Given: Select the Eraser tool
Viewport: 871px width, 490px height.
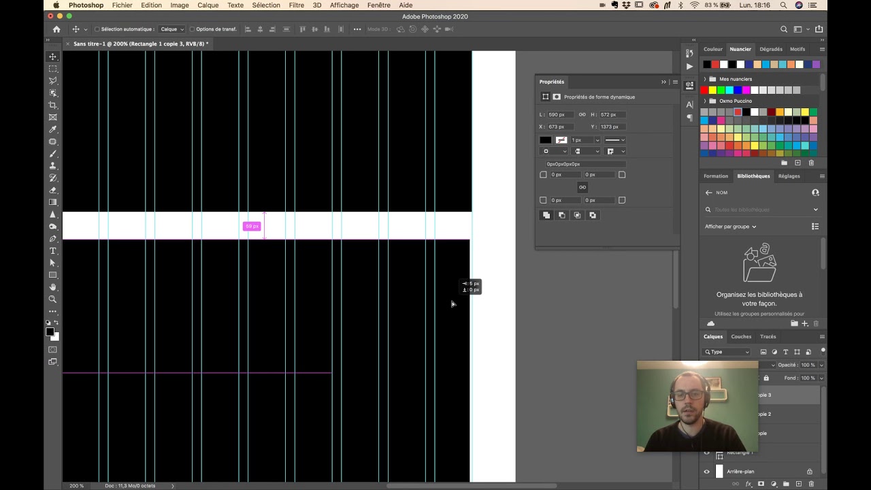Looking at the screenshot, I should pyautogui.click(x=53, y=191).
